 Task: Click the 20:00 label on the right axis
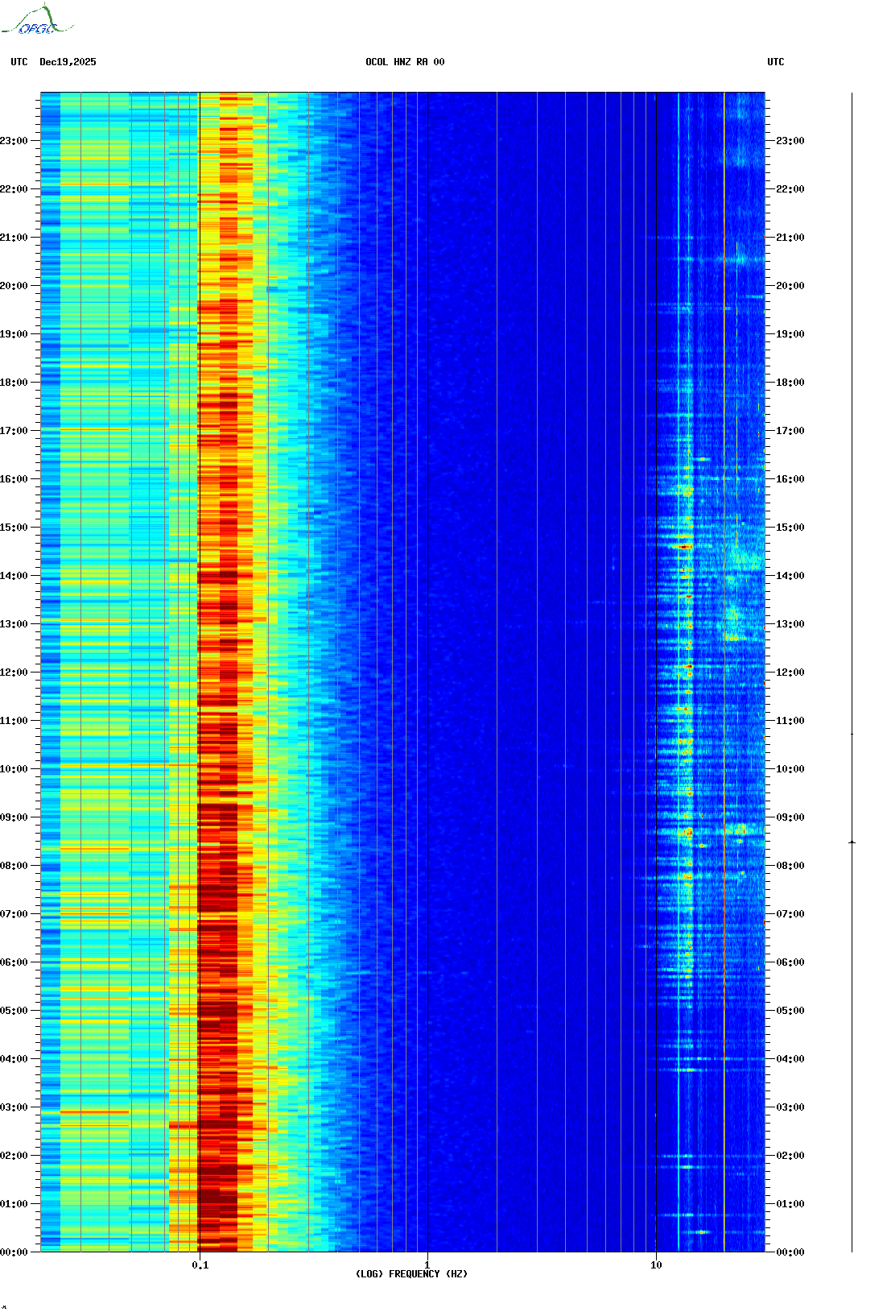pos(790,286)
